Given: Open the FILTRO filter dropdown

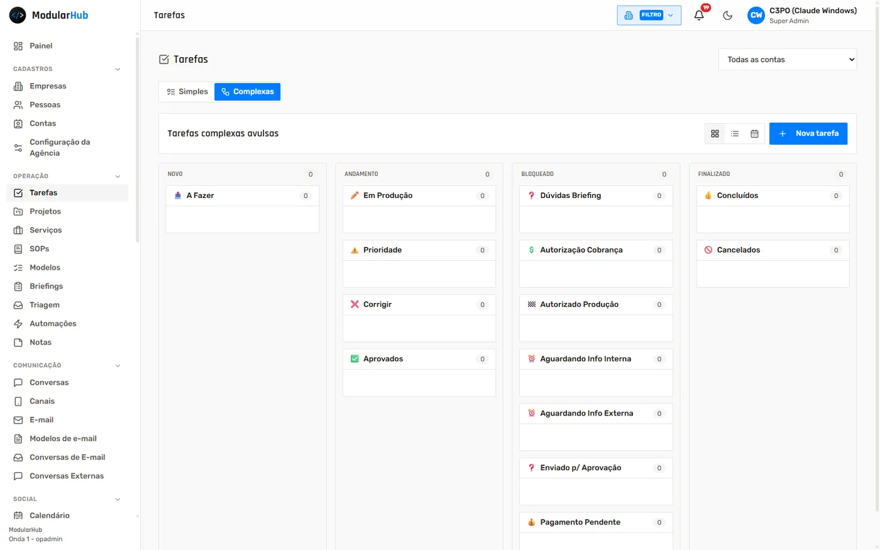Looking at the screenshot, I should click(649, 15).
